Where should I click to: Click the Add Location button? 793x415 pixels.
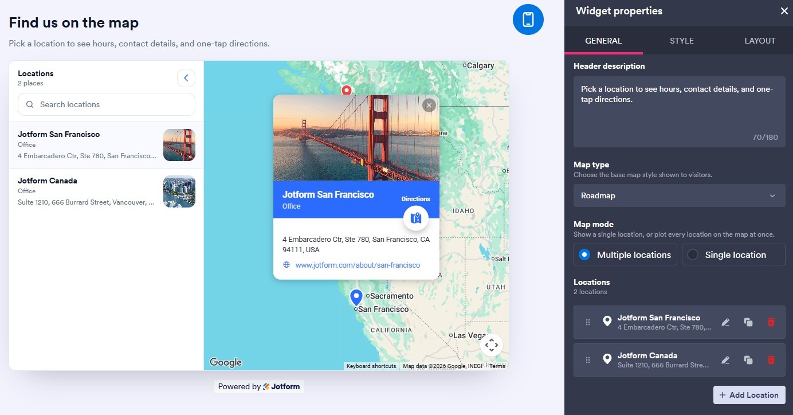click(749, 395)
